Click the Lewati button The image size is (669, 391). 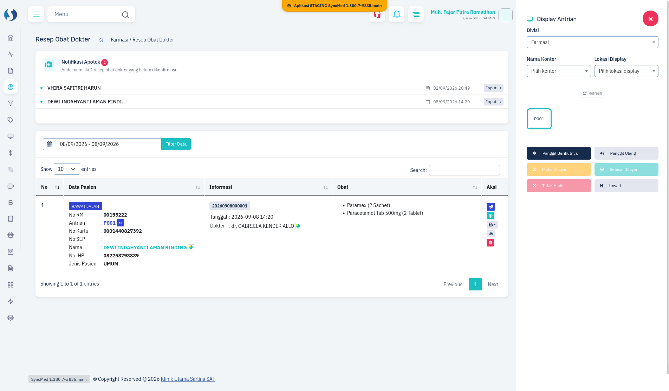(626, 186)
